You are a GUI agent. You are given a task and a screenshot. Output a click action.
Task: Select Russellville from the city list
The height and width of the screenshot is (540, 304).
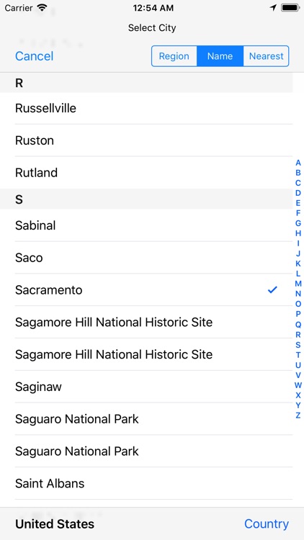point(146,109)
